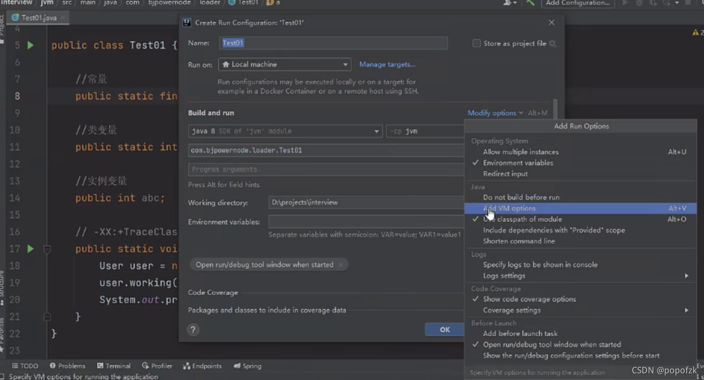This screenshot has height=380, width=704.
Task: Click the loader breadcrumb in navigation bar
Action: pyautogui.click(x=210, y=3)
